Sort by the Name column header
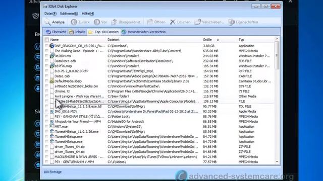Image resolution: width=323 pixels, height=181 pixels. pos(55,40)
